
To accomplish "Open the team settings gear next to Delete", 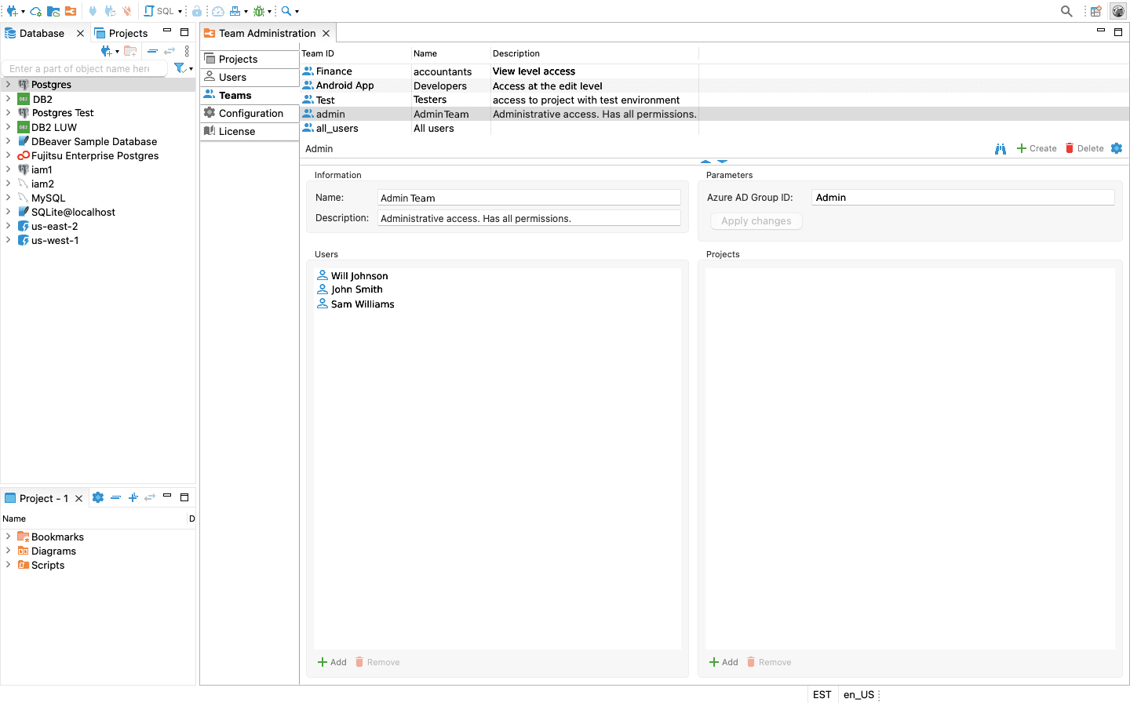I will coord(1117,148).
